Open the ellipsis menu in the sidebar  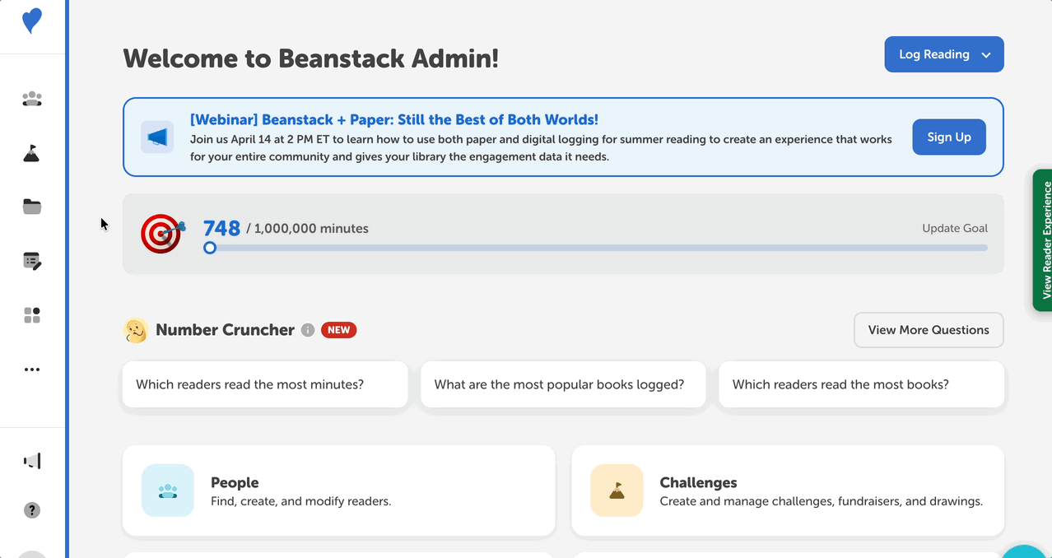pyautogui.click(x=31, y=369)
